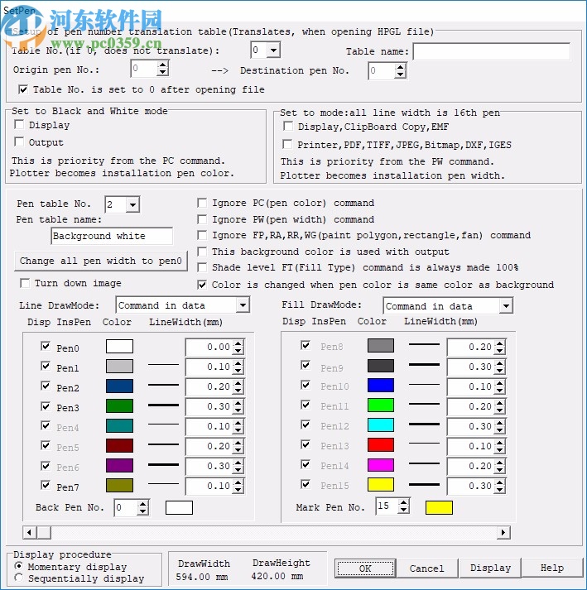Click the Pen8 gray color swatch
Image resolution: width=587 pixels, height=590 pixels.
381,345
